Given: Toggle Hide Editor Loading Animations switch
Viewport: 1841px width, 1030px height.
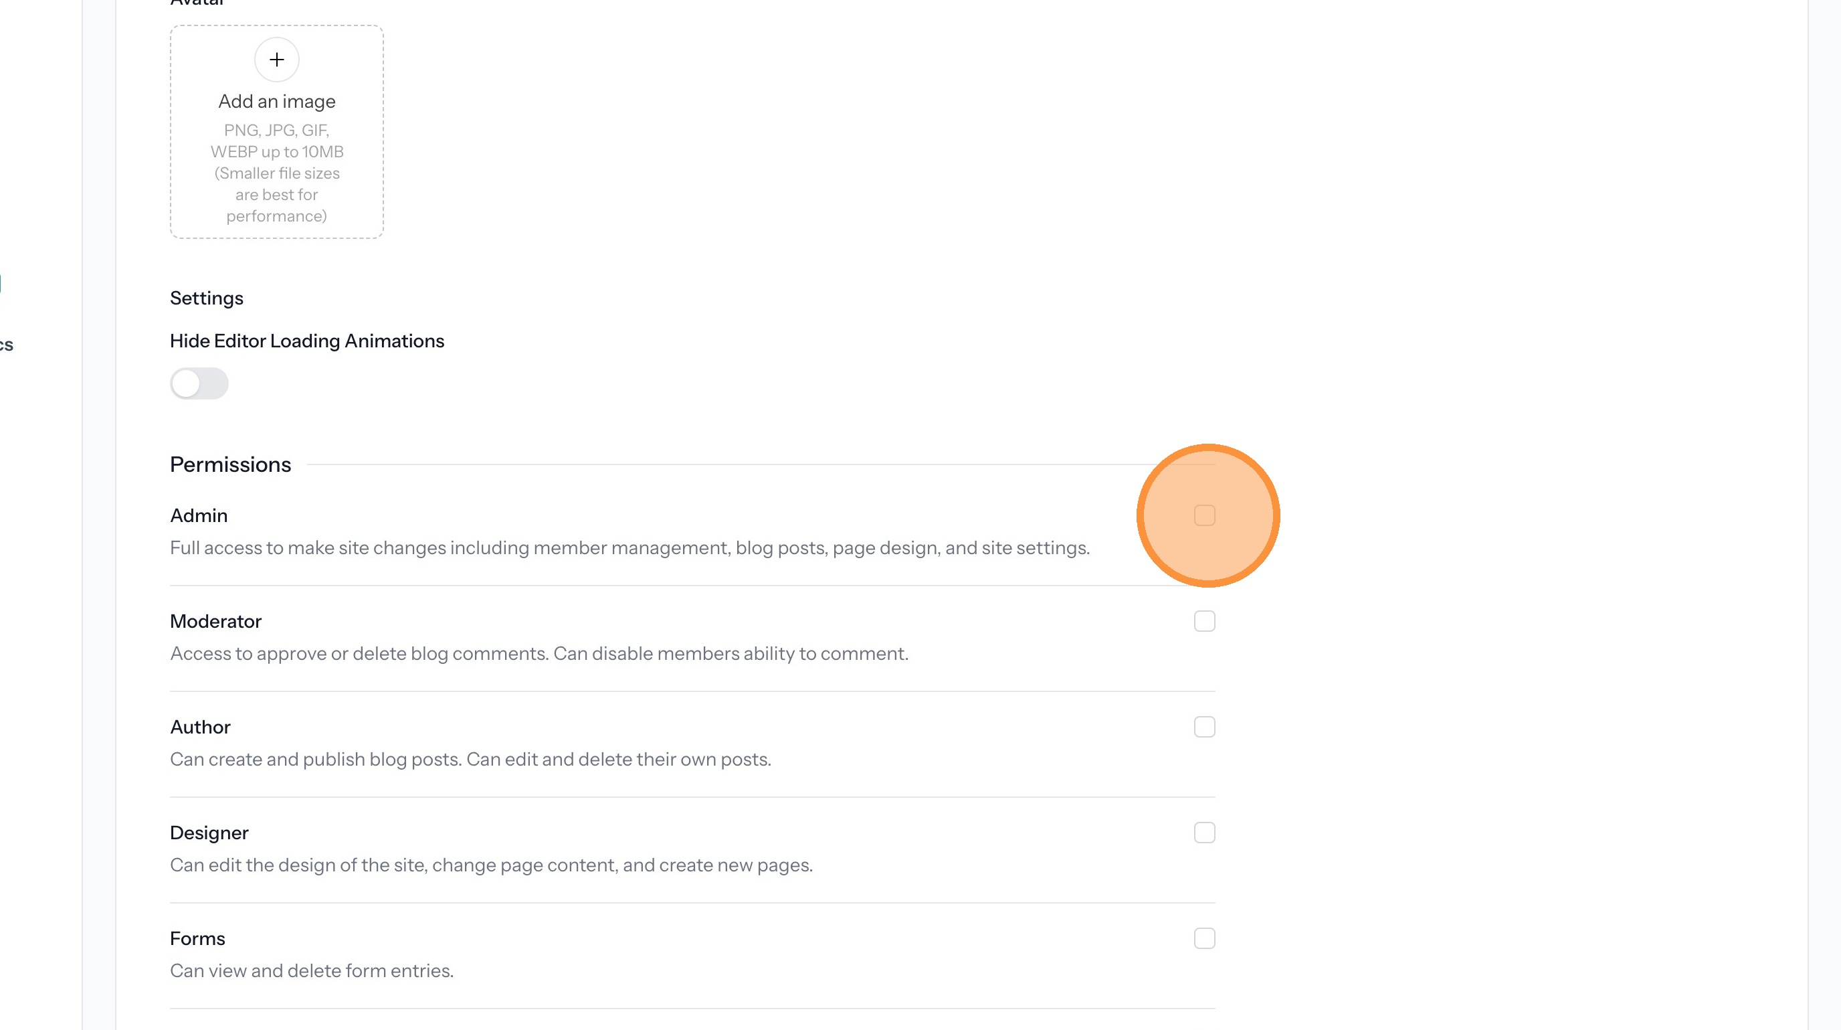Looking at the screenshot, I should coord(199,384).
